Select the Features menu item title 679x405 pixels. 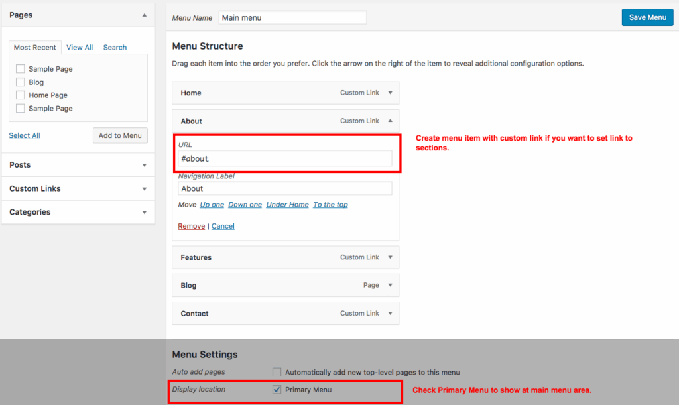click(196, 257)
